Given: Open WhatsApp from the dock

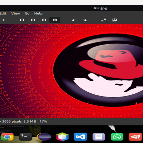Looking at the screenshot, I should pos(117,137).
